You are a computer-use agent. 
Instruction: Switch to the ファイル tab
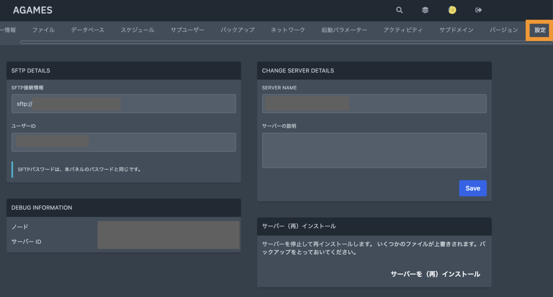43,30
